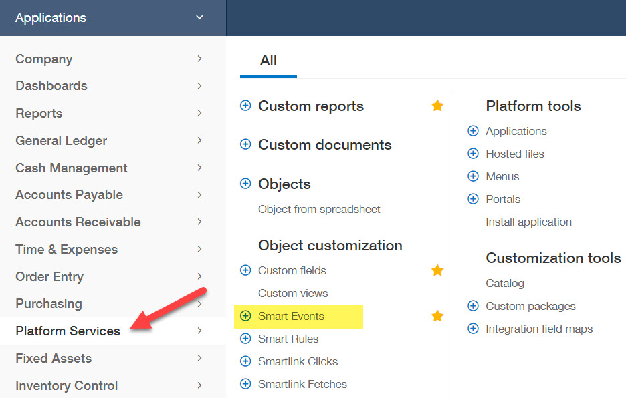The width and height of the screenshot is (626, 398).
Task: Expand the Accounts Payable submenu arrow
Action: (199, 194)
